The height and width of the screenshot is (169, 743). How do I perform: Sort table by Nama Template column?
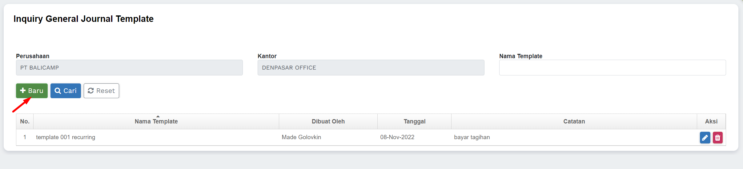(x=156, y=122)
